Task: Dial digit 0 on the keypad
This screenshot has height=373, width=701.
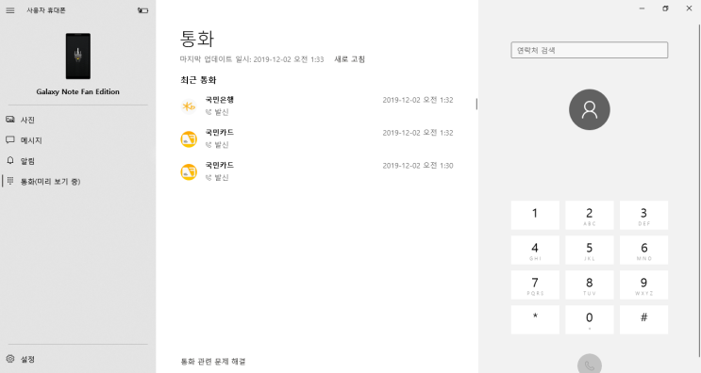Action: (590, 319)
